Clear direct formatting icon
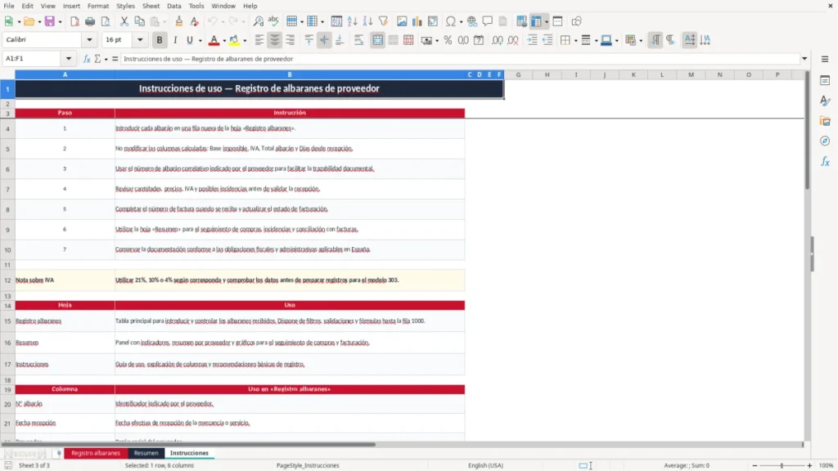The height and width of the screenshot is (471, 838). pos(195,21)
